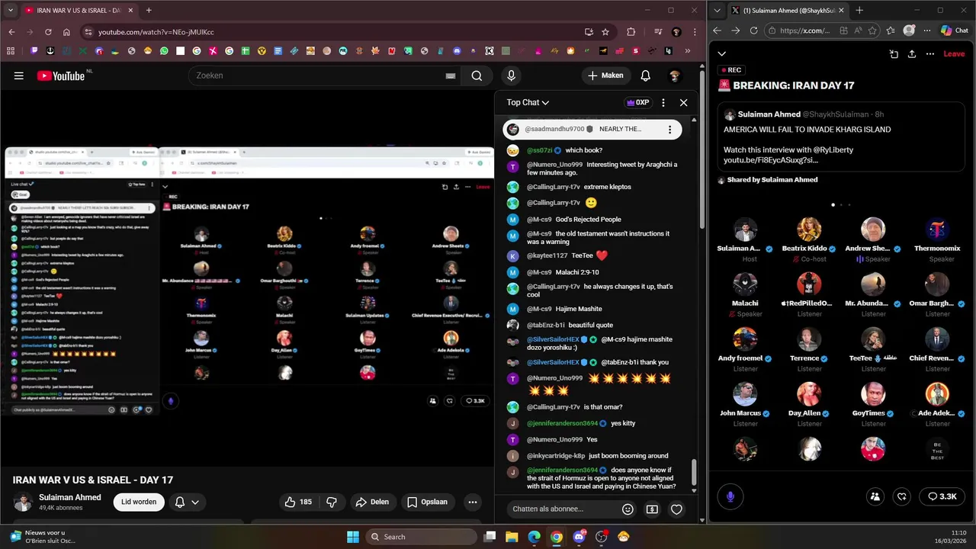Bookmark this page with the star in Chrome
The image size is (976, 549).
[605, 32]
